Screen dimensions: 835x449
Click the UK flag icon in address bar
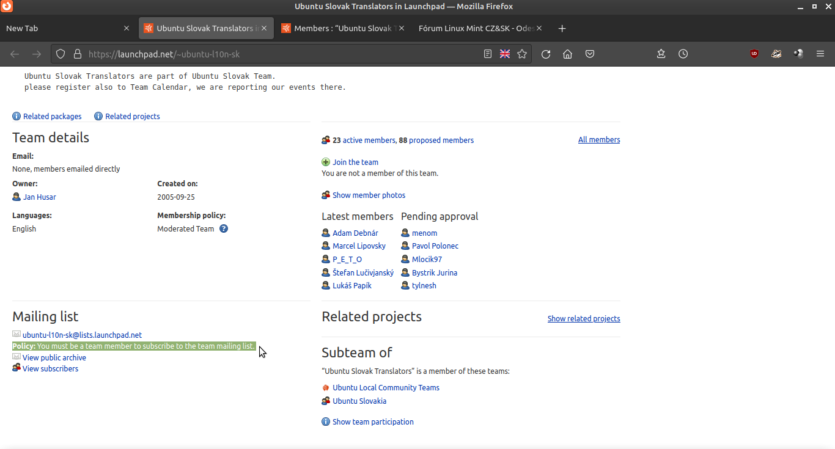click(x=505, y=54)
